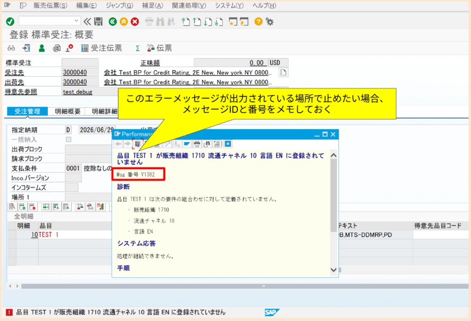Click the item availability scales icon
The height and width of the screenshot is (321, 471).
coord(80,206)
